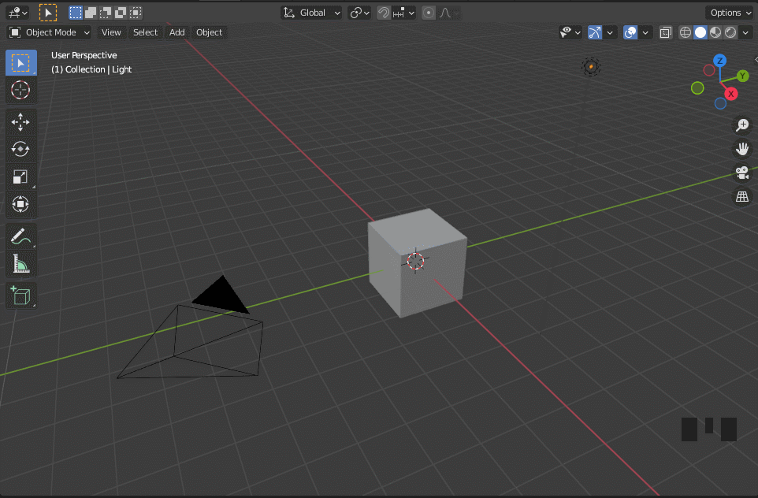Viewport: 758px width, 498px height.
Task: Toggle X-ray mode
Action: (666, 32)
